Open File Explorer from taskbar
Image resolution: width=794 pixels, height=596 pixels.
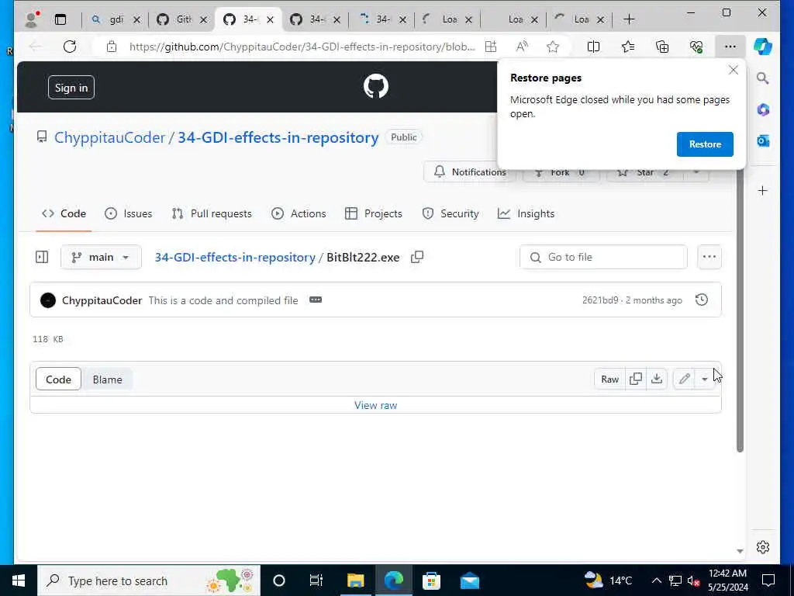[355, 580]
